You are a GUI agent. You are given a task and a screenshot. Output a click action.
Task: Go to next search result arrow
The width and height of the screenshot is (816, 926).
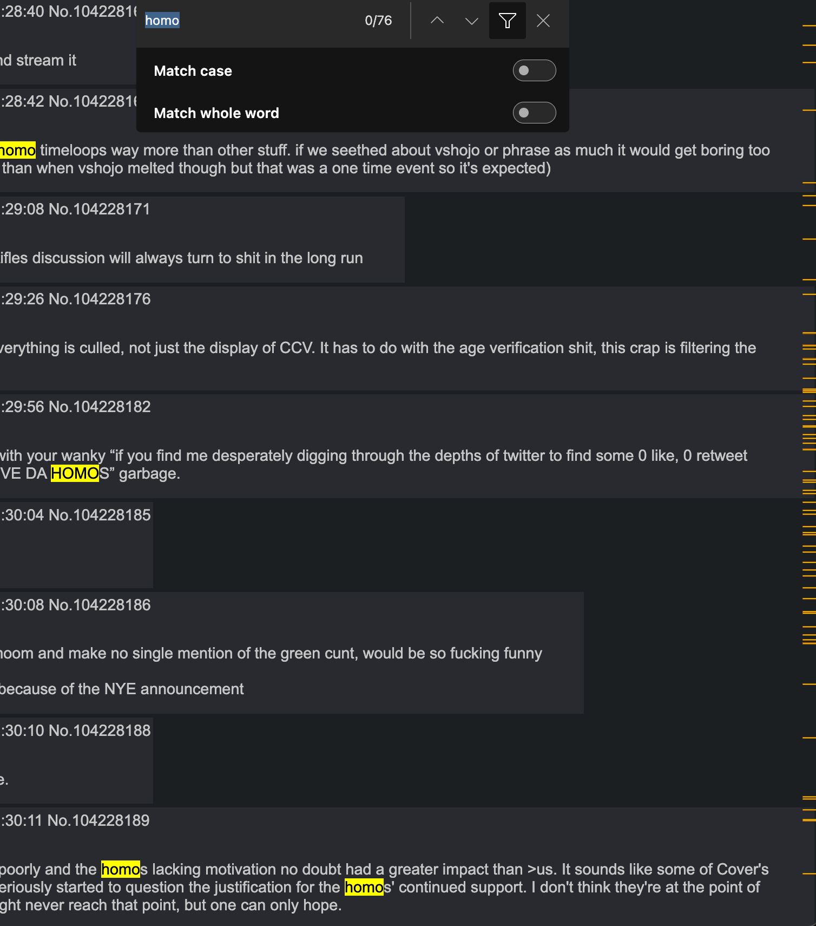[x=472, y=21]
